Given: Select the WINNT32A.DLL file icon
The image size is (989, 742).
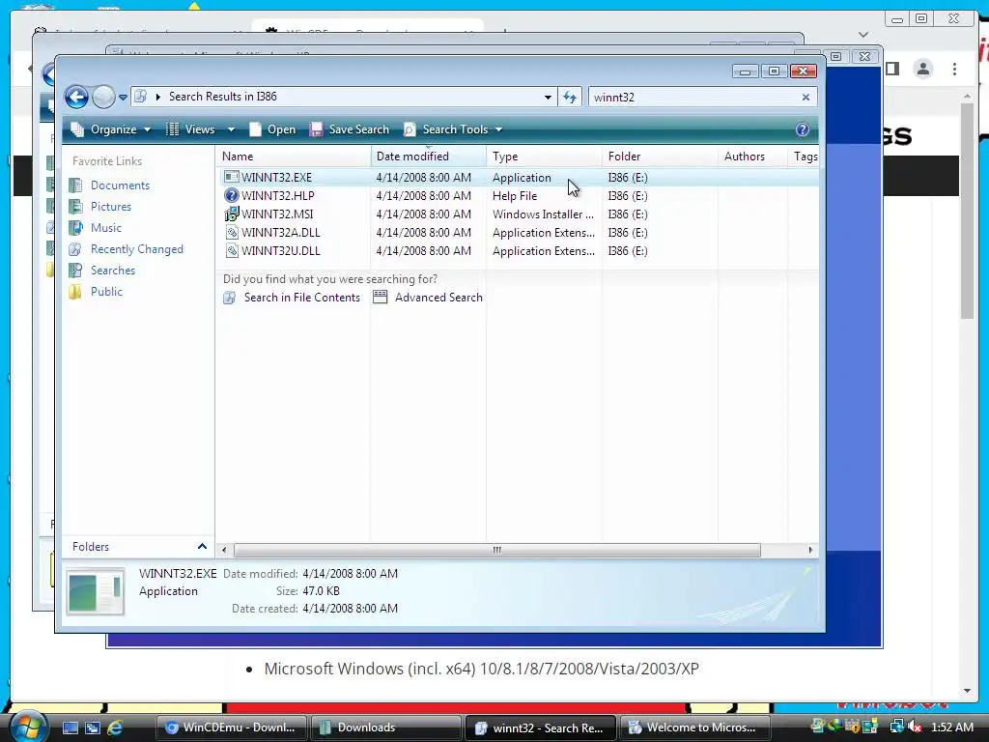Looking at the screenshot, I should (232, 232).
